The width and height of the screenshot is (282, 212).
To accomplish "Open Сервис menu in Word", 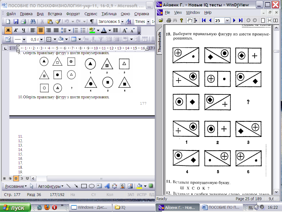I will (x=91, y=14).
